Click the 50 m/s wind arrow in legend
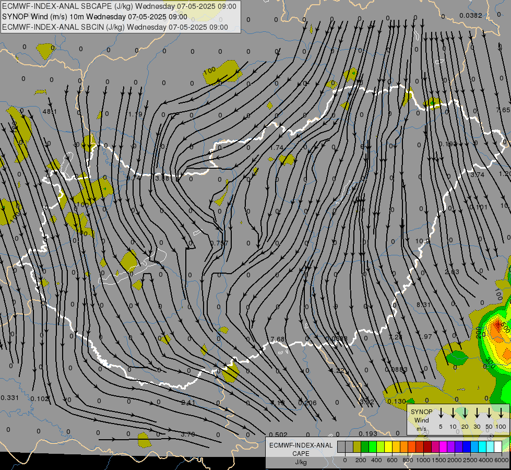Screen dimensions: 511x470 pyautogui.click(x=489, y=413)
